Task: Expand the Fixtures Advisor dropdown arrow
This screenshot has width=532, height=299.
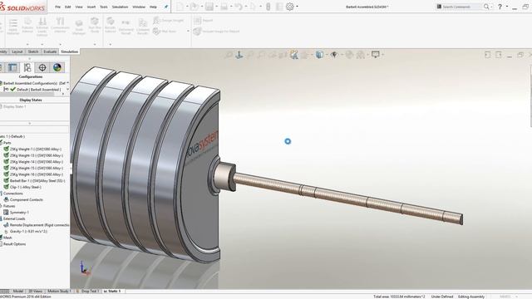Action: pyautogui.click(x=27, y=44)
